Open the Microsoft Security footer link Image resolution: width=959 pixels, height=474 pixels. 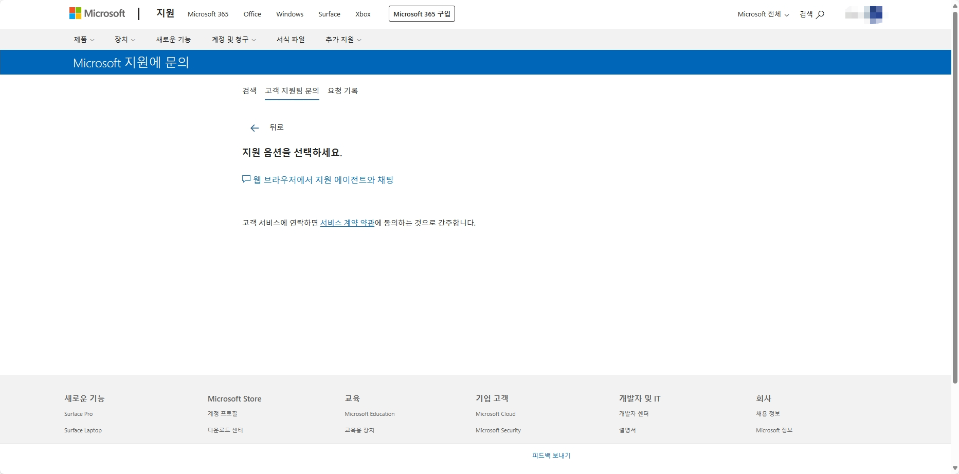pyautogui.click(x=498, y=430)
